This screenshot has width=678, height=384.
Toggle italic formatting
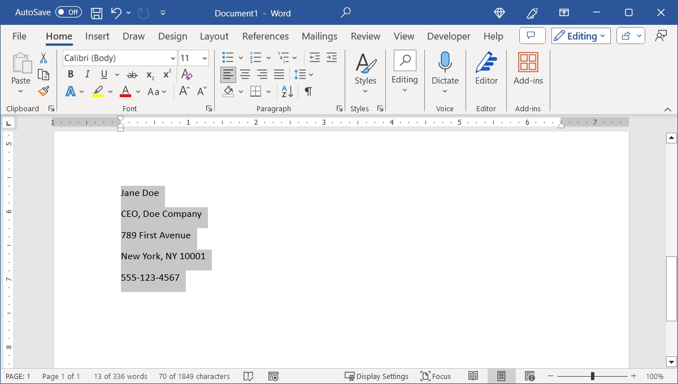(x=86, y=74)
